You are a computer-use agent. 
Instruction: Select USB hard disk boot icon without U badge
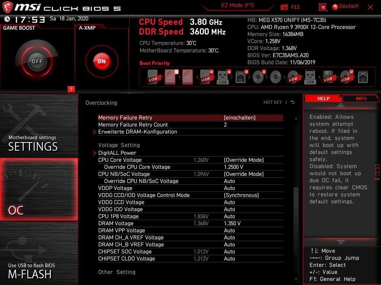coord(153,77)
